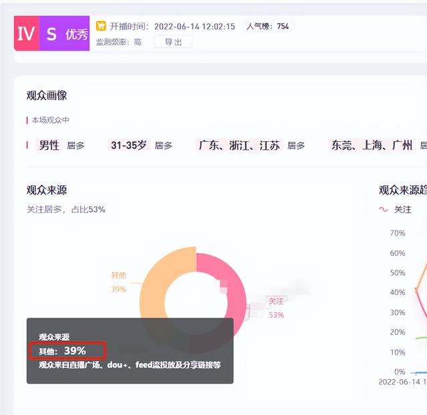Click the 关注 53% label beside donut
427x415 pixels.
tap(276, 308)
